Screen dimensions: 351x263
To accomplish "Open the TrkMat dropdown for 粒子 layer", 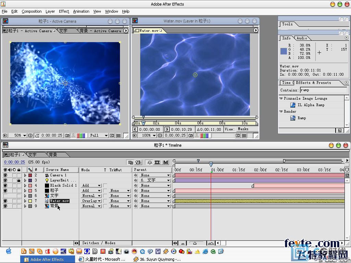I will [120, 190].
